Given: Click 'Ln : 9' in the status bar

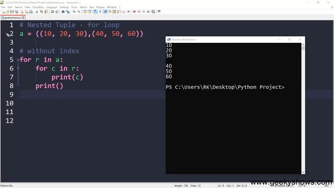Looking at the screenshot, I should click(x=221, y=186).
